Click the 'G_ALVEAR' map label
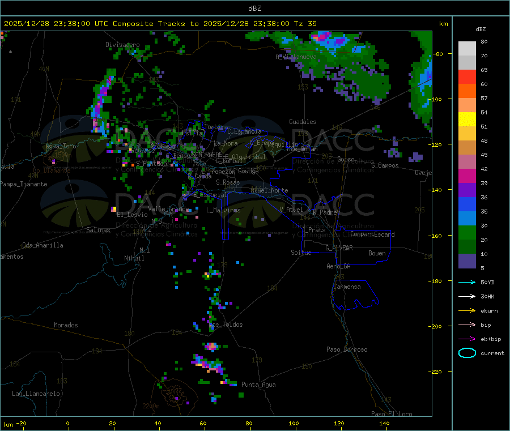510x431 pixels. pos(339,248)
